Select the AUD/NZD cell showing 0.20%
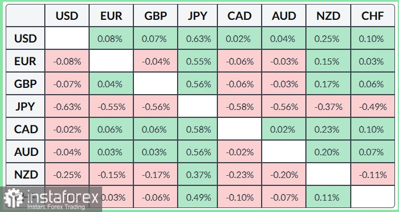 (328, 152)
